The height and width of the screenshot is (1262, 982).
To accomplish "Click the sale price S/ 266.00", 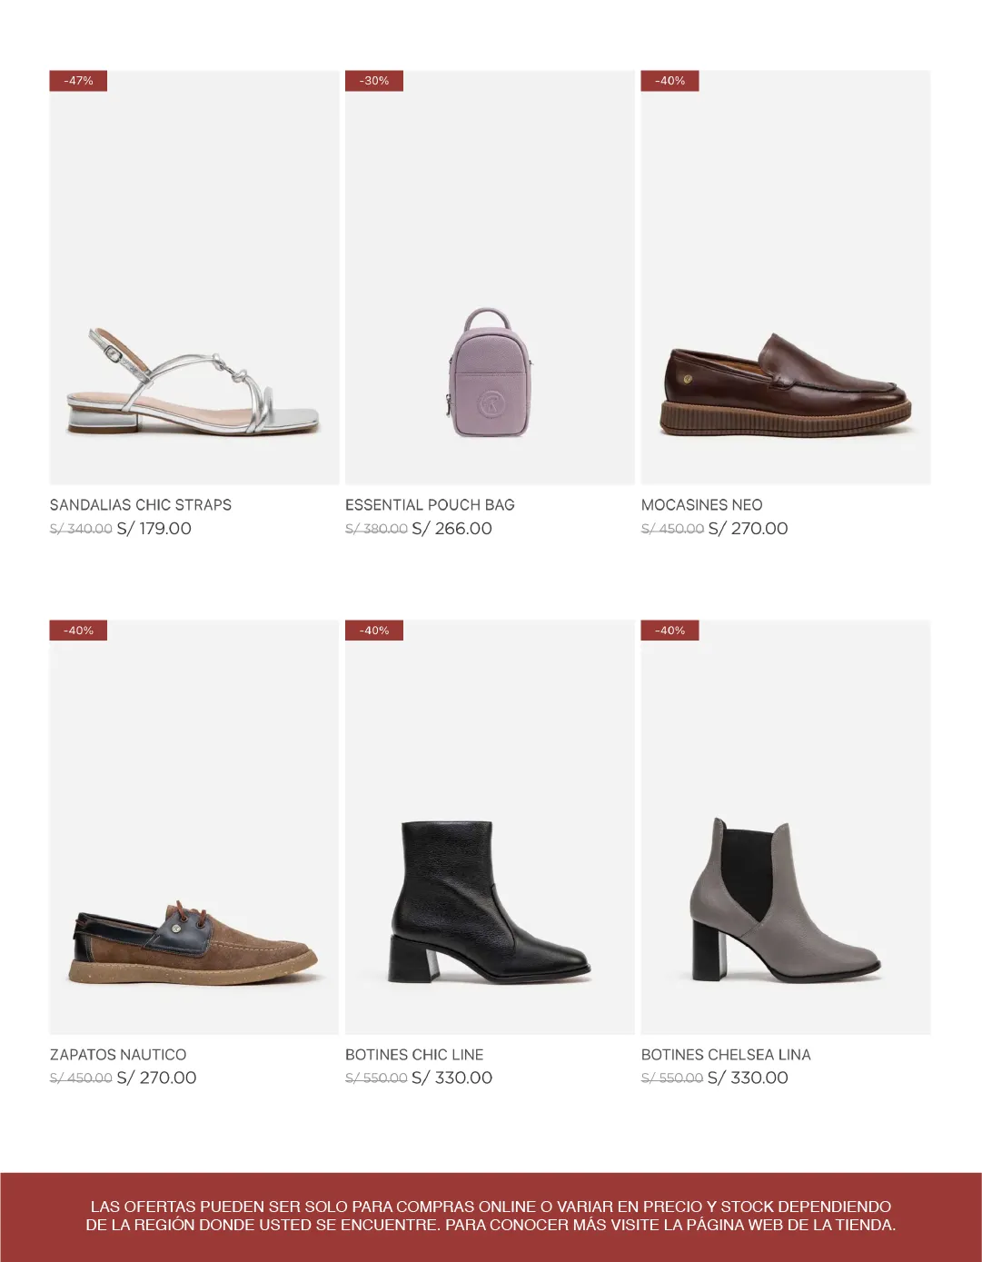I will (x=452, y=529).
